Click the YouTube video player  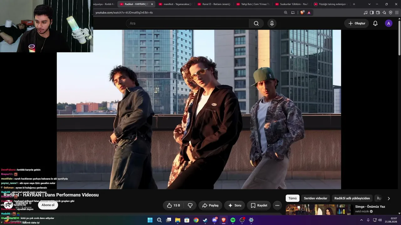(x=199, y=109)
